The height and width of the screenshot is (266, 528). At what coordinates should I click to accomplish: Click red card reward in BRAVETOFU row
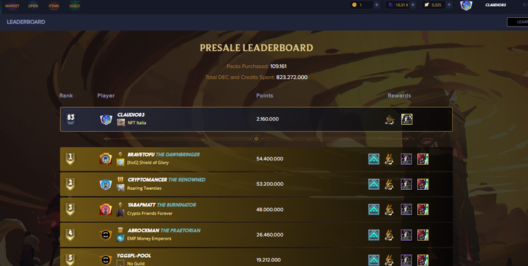coord(423,159)
